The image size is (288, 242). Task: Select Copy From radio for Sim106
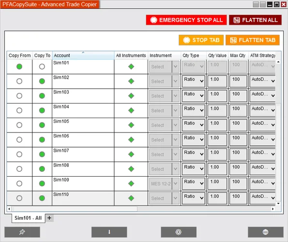(19, 140)
